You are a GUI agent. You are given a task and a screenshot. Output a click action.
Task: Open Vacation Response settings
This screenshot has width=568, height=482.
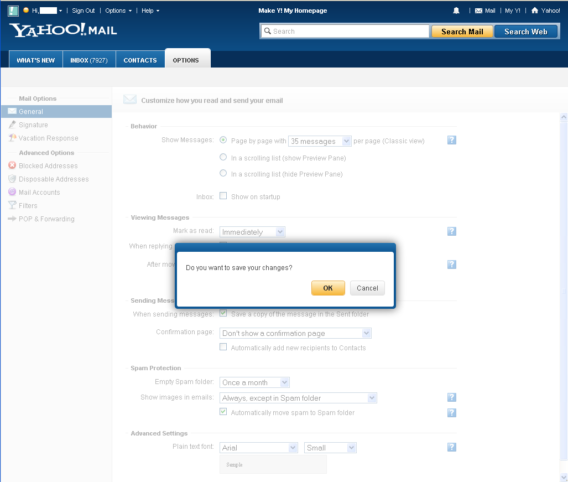[x=48, y=138]
